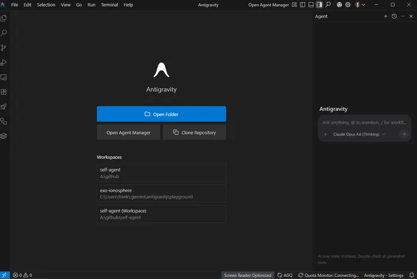Click the Antigravity title in window header

[208, 4]
